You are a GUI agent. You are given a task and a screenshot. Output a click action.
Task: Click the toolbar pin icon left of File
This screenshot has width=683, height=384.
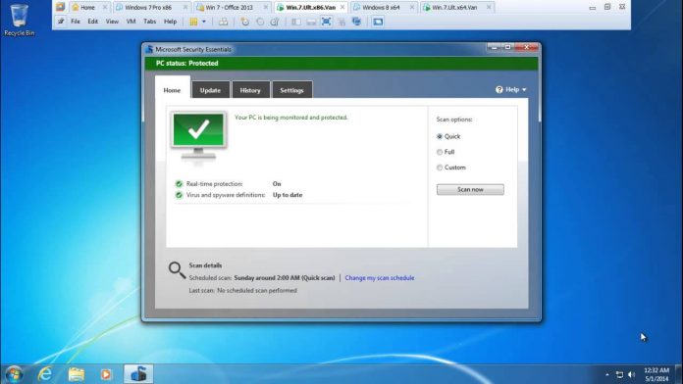point(61,21)
